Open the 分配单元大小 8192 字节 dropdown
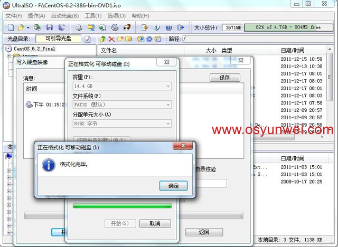338x247 pixels. pyautogui.click(x=121, y=123)
